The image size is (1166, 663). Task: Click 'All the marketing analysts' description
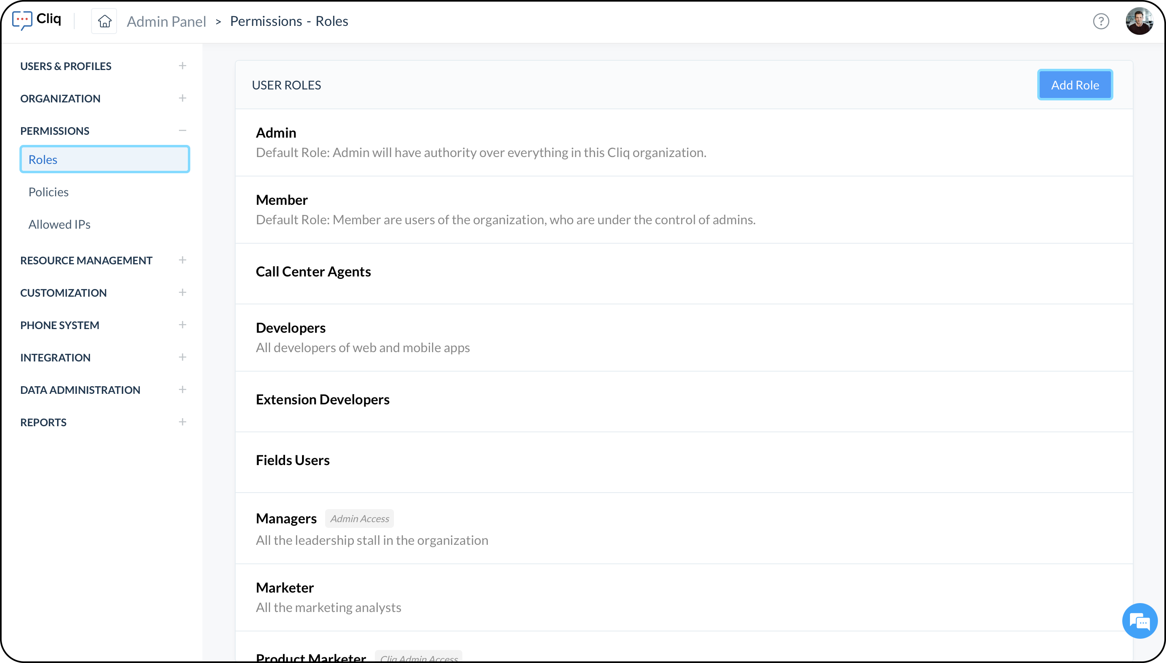(x=328, y=608)
